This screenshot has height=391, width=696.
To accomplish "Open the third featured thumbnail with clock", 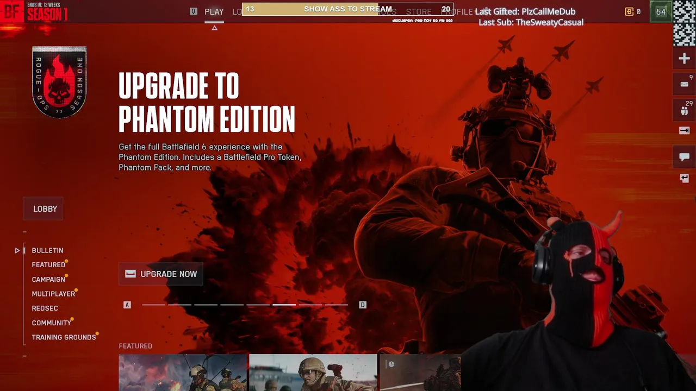I will coord(420,373).
